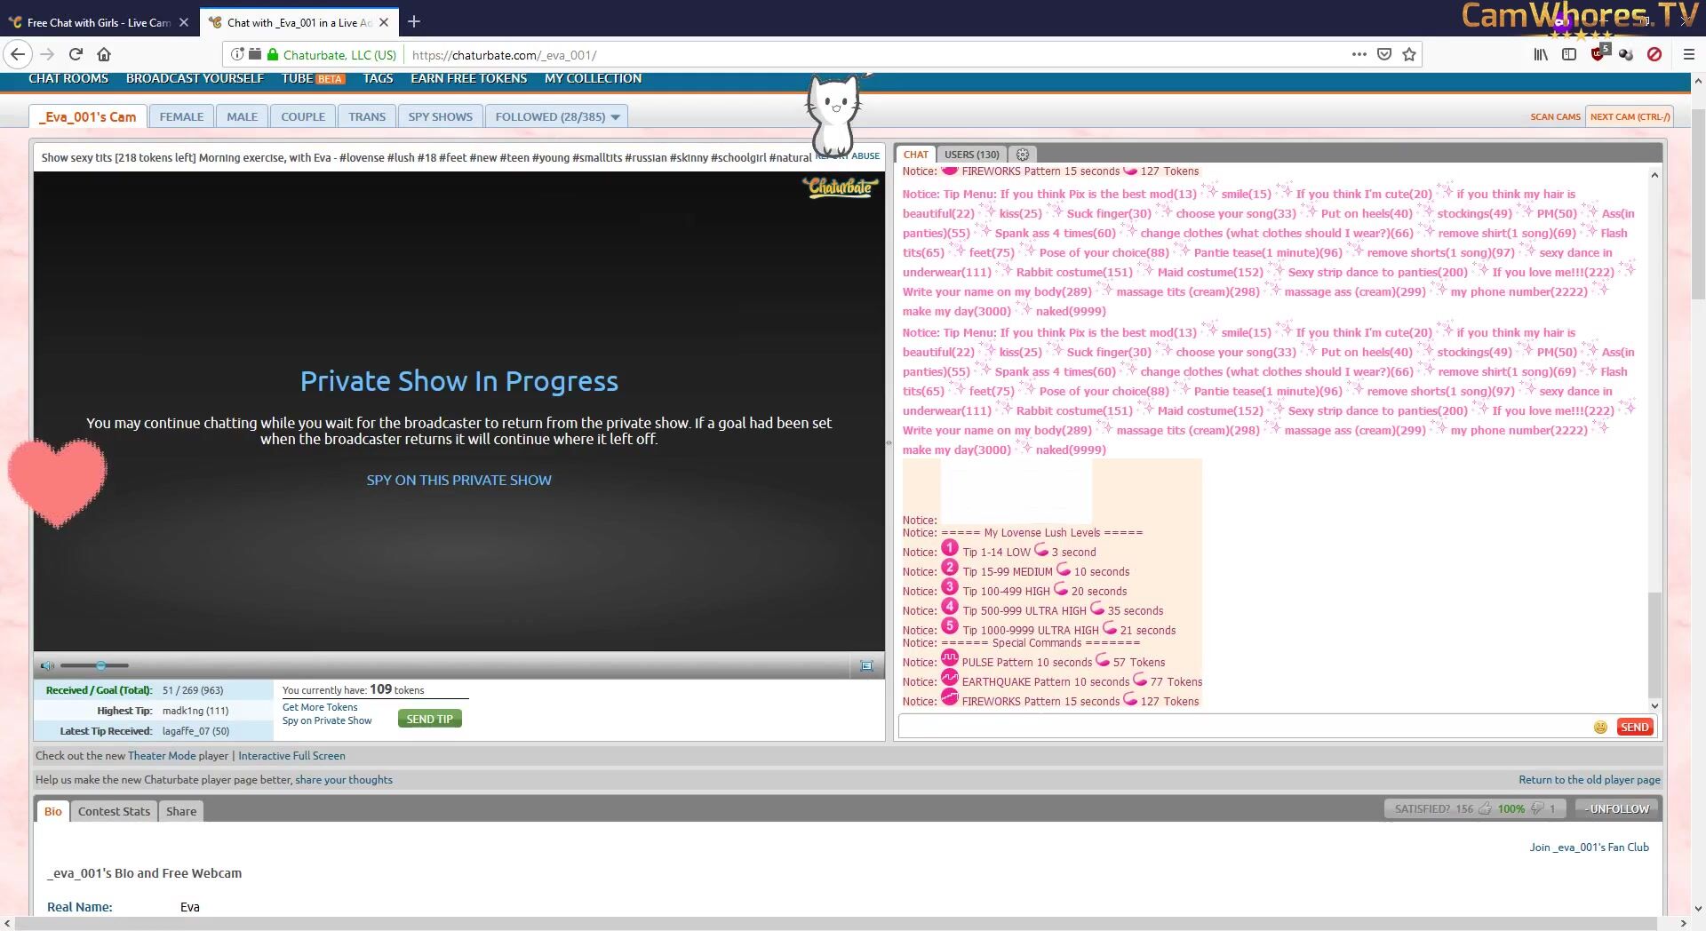Screen dimensions: 1706x931
Task: Select the Bio tab
Action: click(53, 811)
